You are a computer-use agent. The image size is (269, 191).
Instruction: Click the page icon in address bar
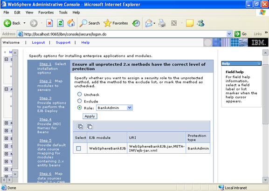point(21,34)
